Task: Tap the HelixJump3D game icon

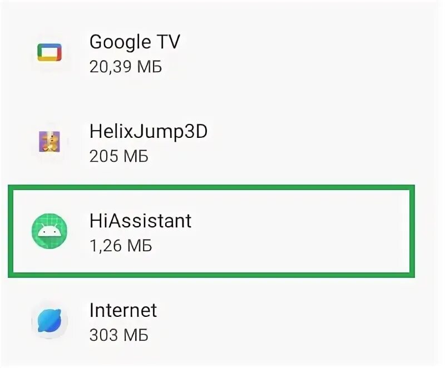Action: coord(50,141)
